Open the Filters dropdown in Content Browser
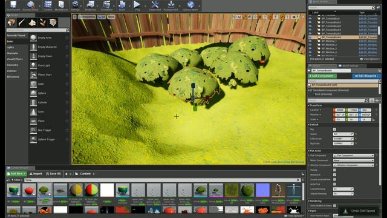This screenshot has height=218, width=387. [17, 180]
